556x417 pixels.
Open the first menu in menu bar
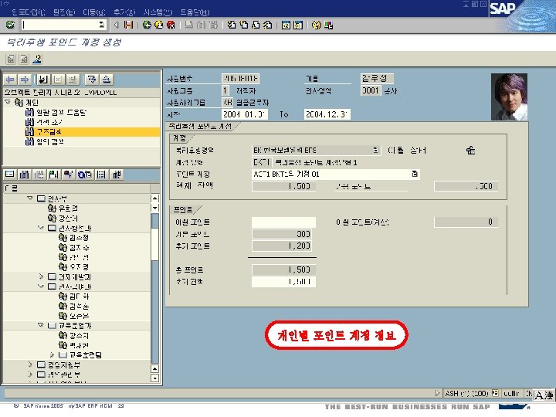[29, 12]
